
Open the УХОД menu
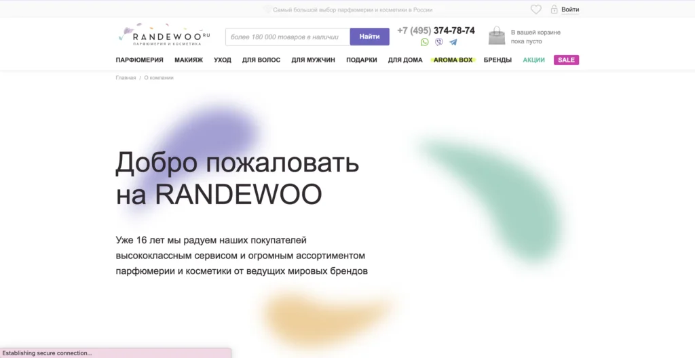(223, 60)
